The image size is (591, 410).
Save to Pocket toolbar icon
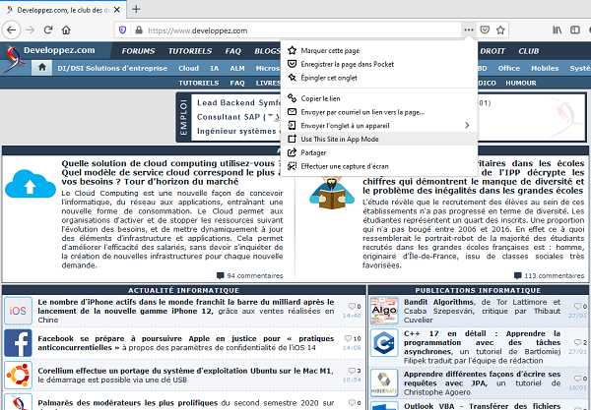click(485, 30)
